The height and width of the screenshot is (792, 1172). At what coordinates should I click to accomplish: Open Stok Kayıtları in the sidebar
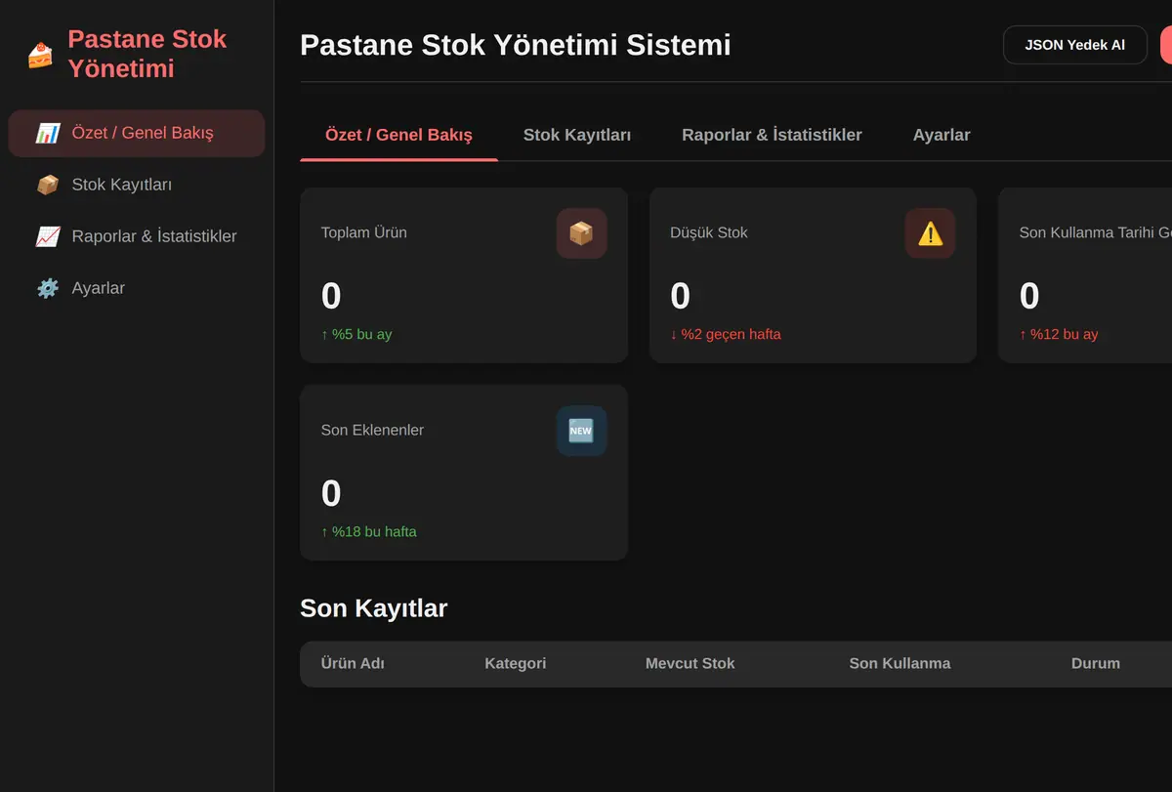click(x=137, y=185)
